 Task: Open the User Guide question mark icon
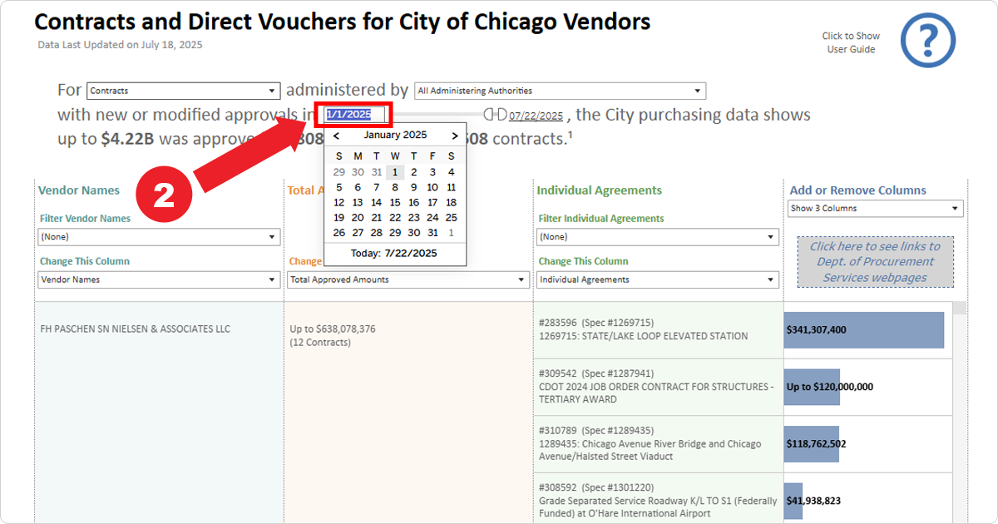coord(927,40)
